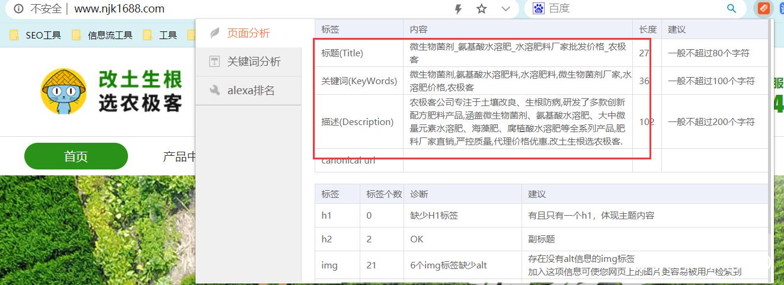The image size is (784, 285).
Task: Click the diagnosis 缺少H1标签
Action: pos(434,215)
